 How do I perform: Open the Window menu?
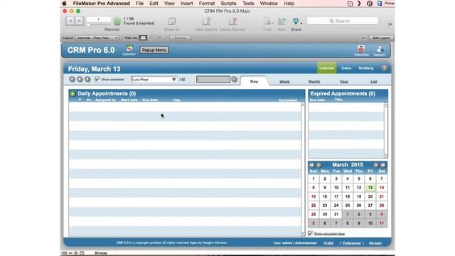pos(269,4)
